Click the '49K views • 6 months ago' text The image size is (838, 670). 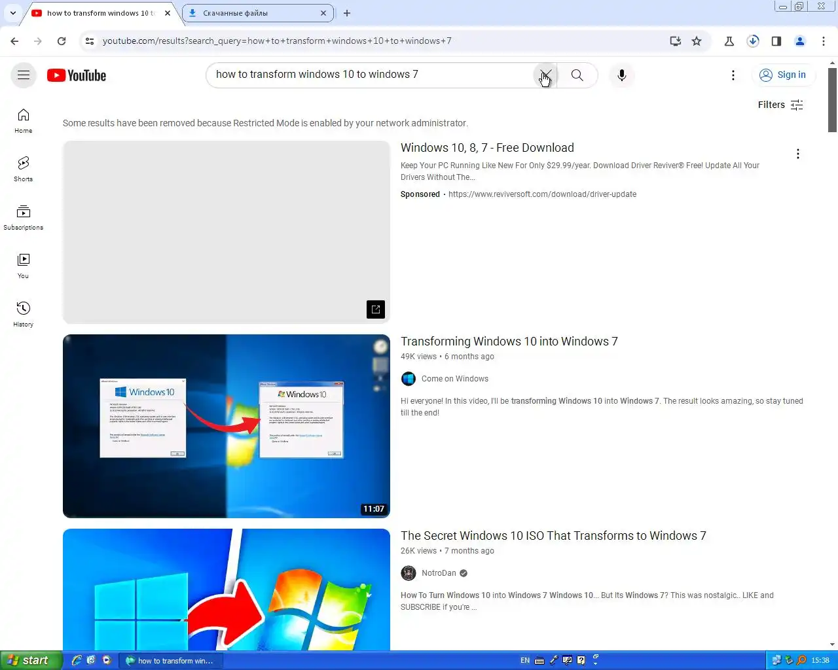coord(447,357)
